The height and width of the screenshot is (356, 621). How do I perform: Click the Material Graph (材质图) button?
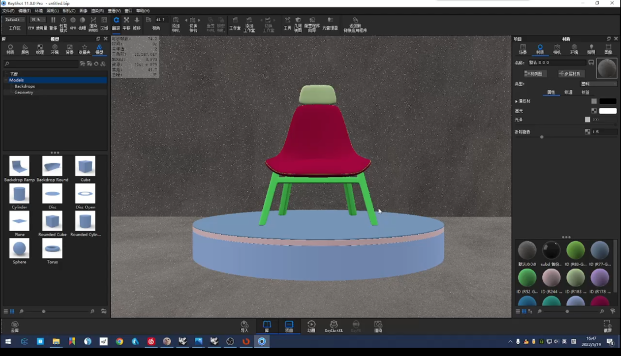pyautogui.click(x=535, y=73)
